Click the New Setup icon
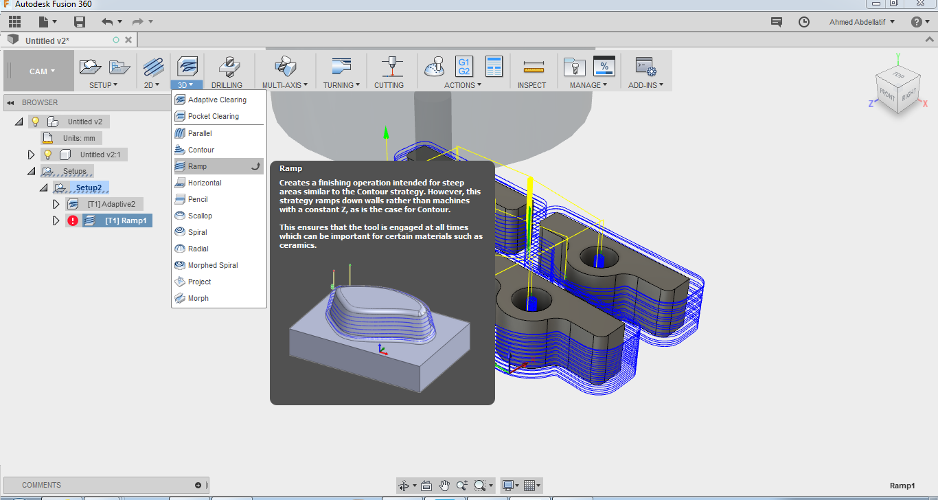The image size is (938, 500). pyautogui.click(x=91, y=67)
